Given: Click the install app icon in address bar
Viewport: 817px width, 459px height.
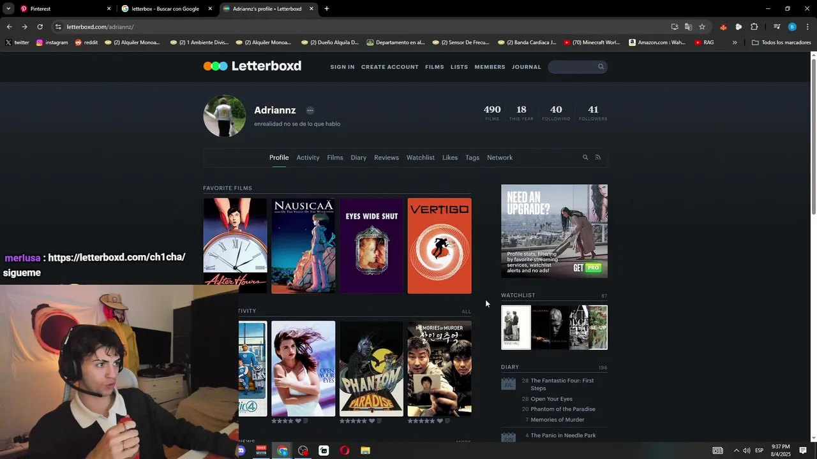Looking at the screenshot, I should coord(675,27).
